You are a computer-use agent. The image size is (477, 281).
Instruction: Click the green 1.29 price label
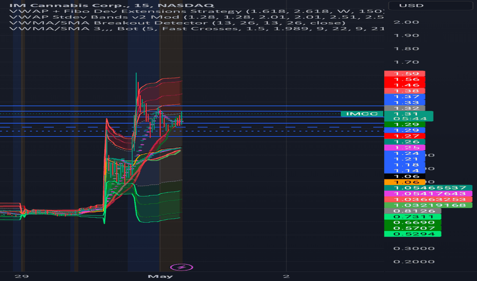tap(405, 124)
